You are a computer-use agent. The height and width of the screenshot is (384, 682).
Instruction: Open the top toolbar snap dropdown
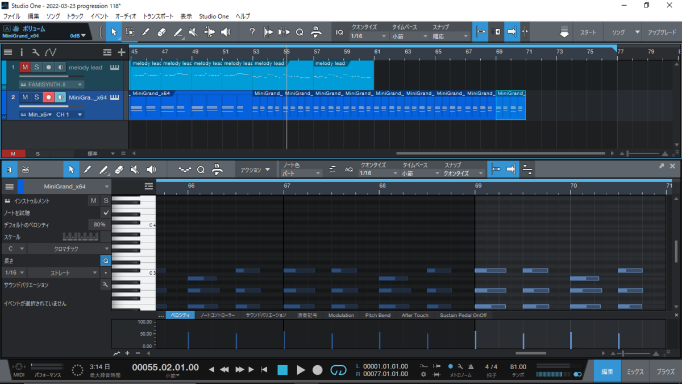tap(450, 36)
